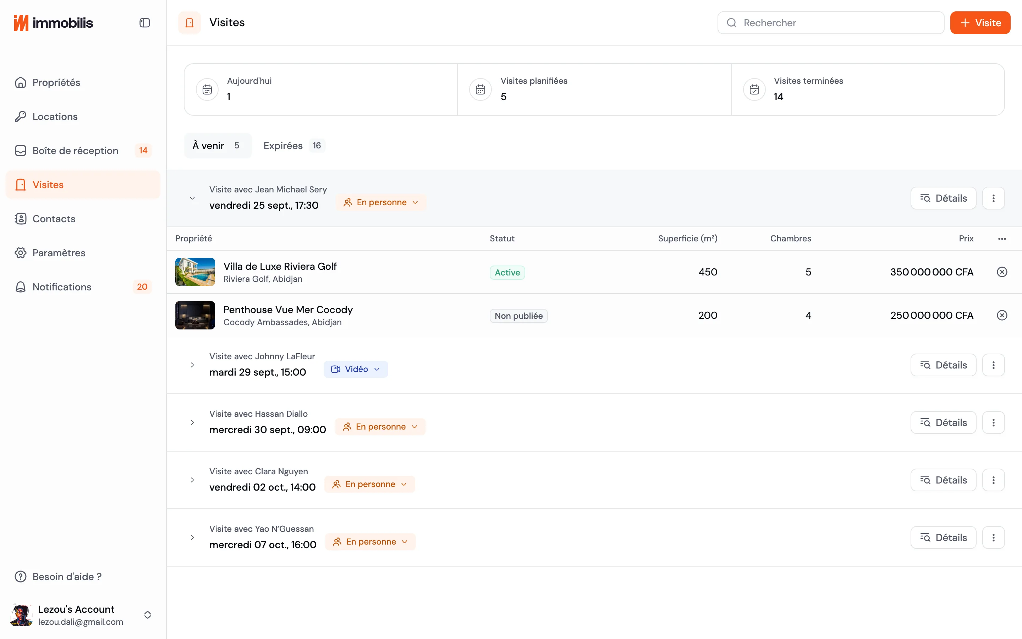Collapse the Jean Michael Sery visit
This screenshot has width=1022, height=639.
point(192,198)
